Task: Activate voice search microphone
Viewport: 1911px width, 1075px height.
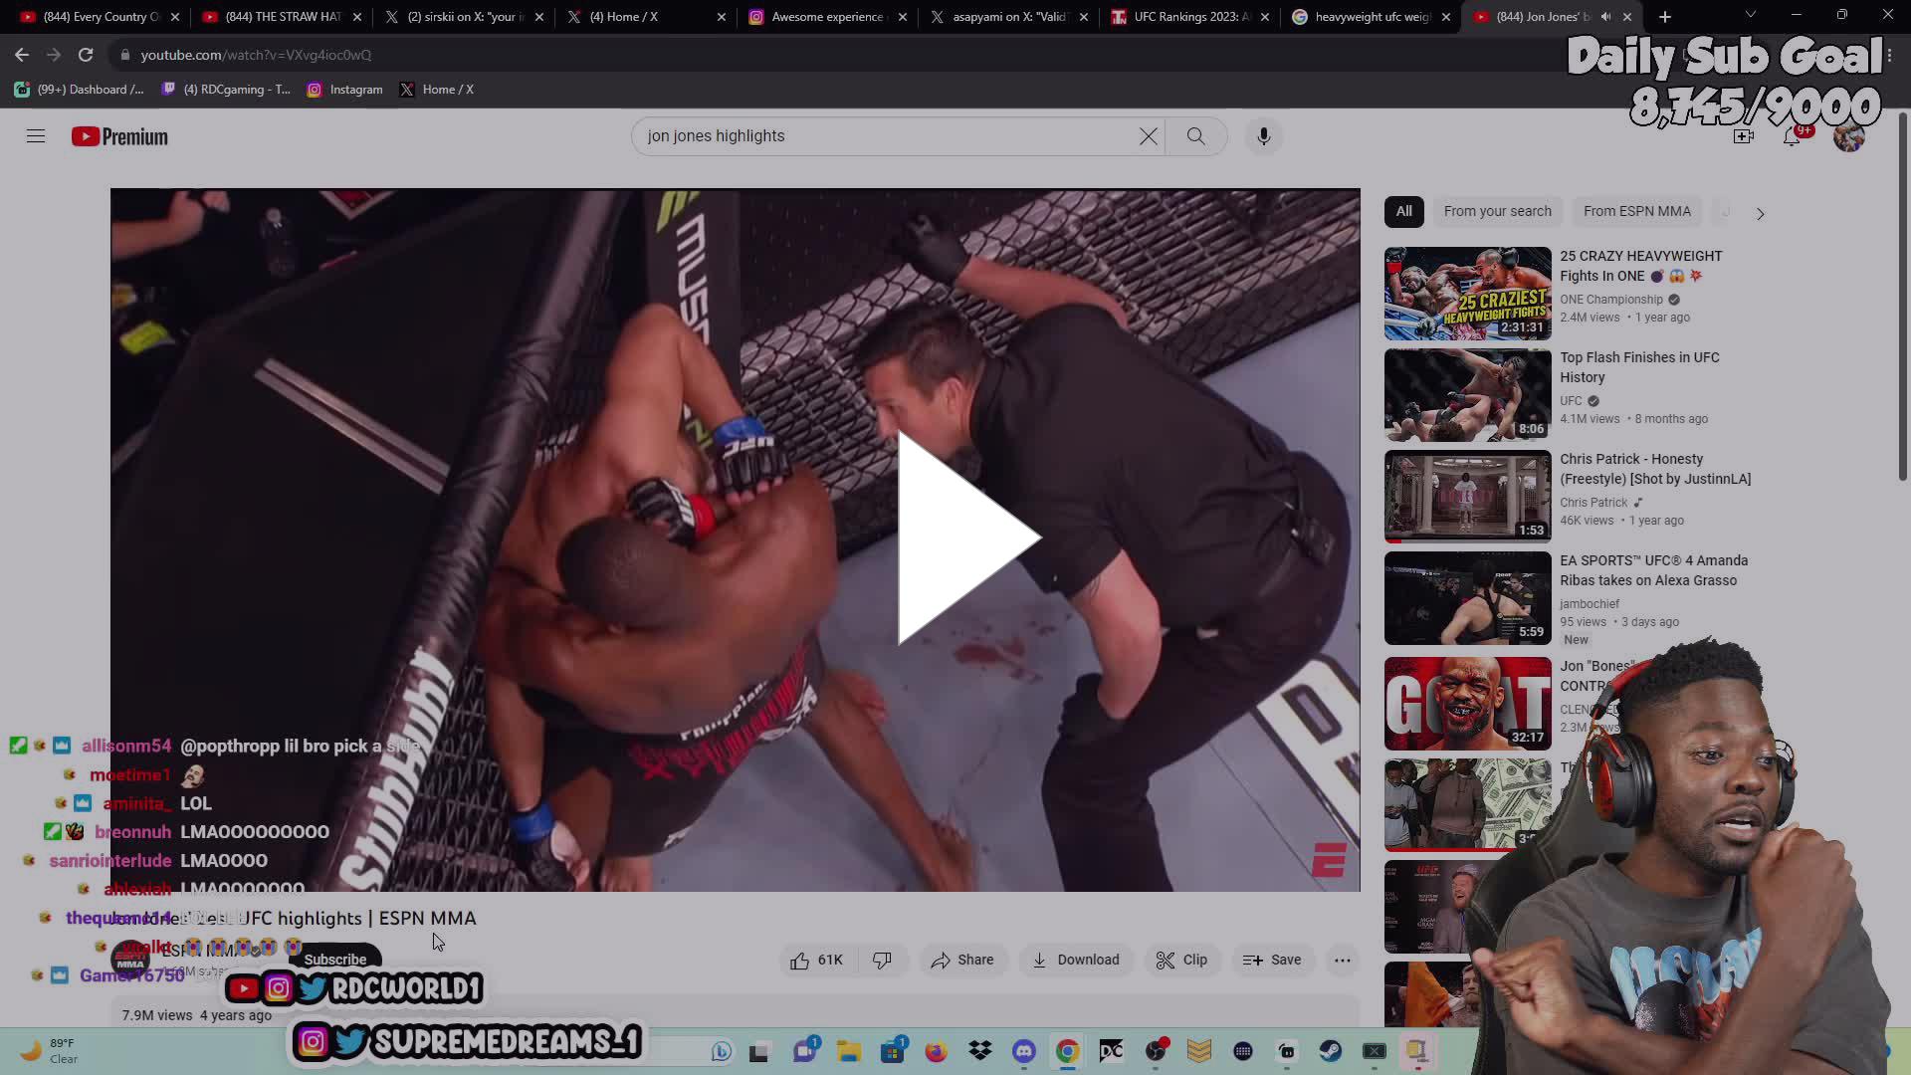Action: [1263, 136]
